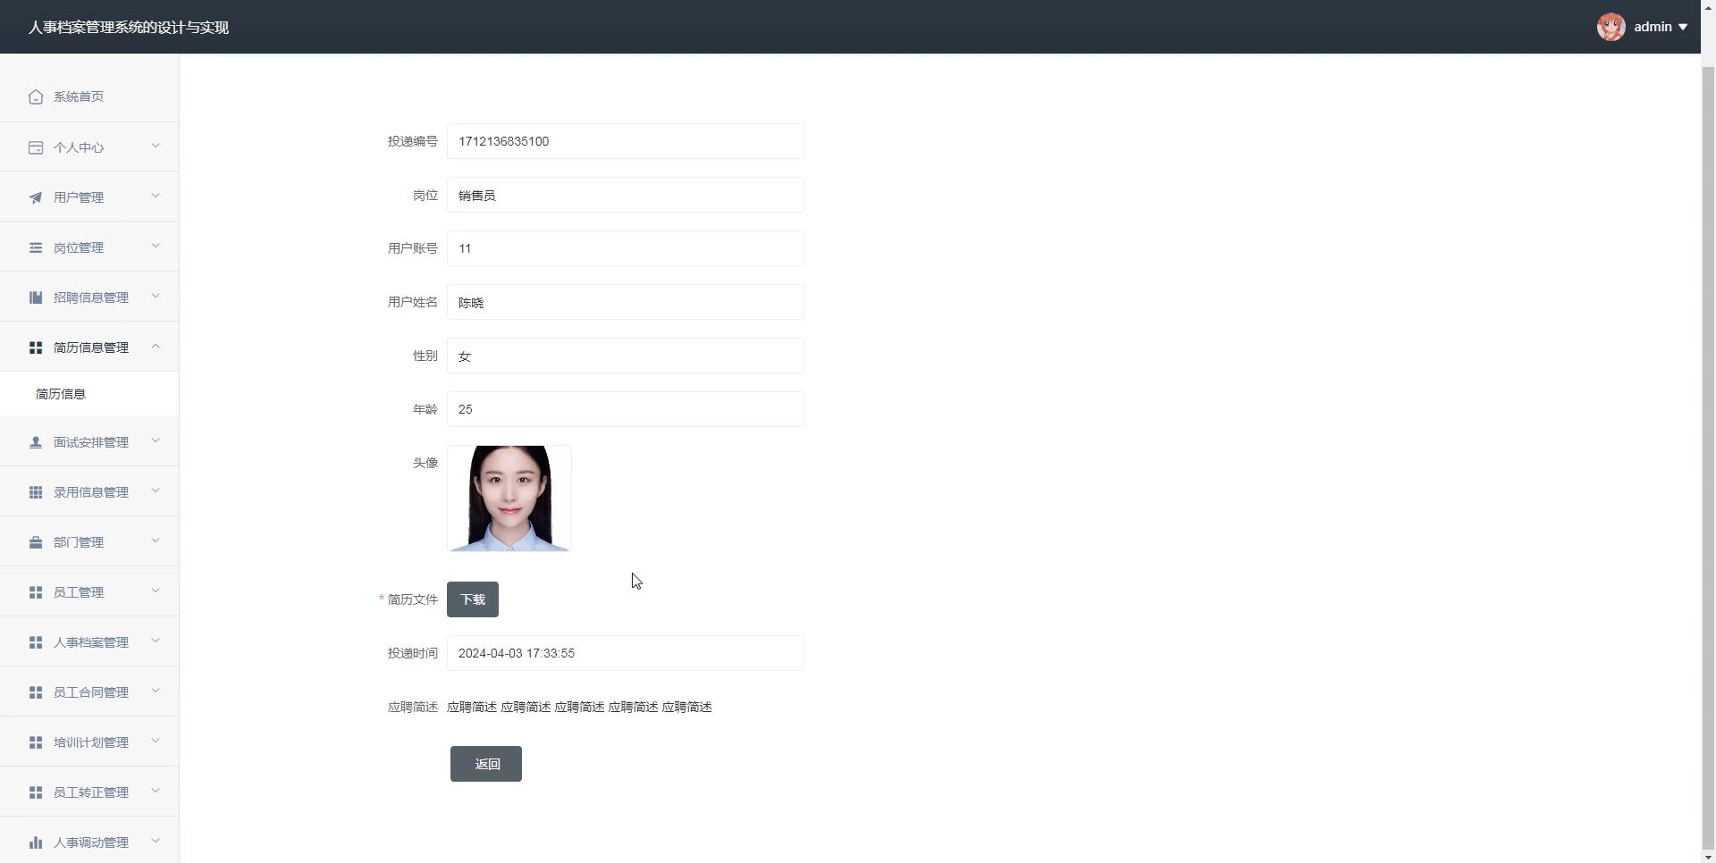Click the grid icon beside 培训计划管理

(36, 742)
